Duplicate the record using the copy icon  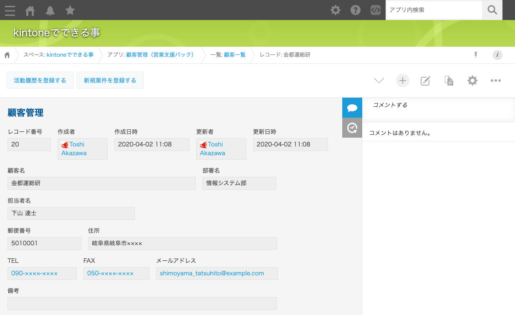pyautogui.click(x=449, y=81)
